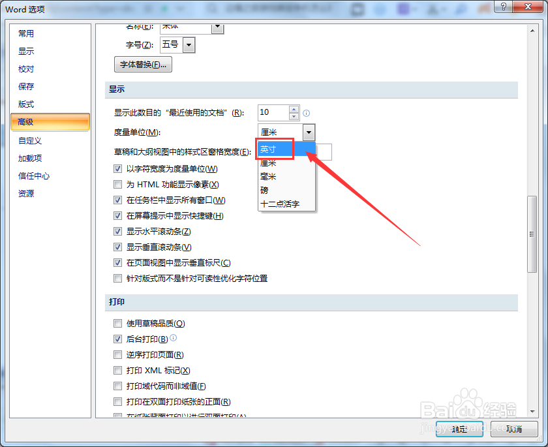Choose 厘米 from the unit list
The width and height of the screenshot is (548, 447).
pos(286,163)
